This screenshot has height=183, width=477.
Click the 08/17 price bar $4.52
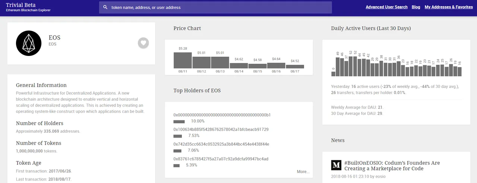click(x=295, y=66)
